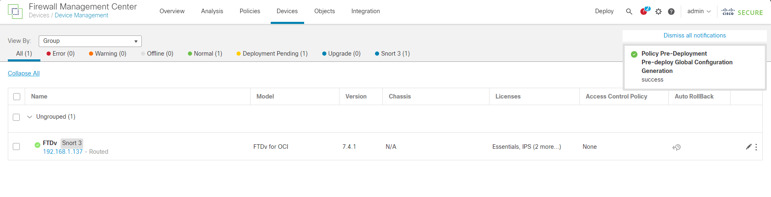Check the select-all checkbox in table header
The image size is (771, 197).
[x=16, y=96]
